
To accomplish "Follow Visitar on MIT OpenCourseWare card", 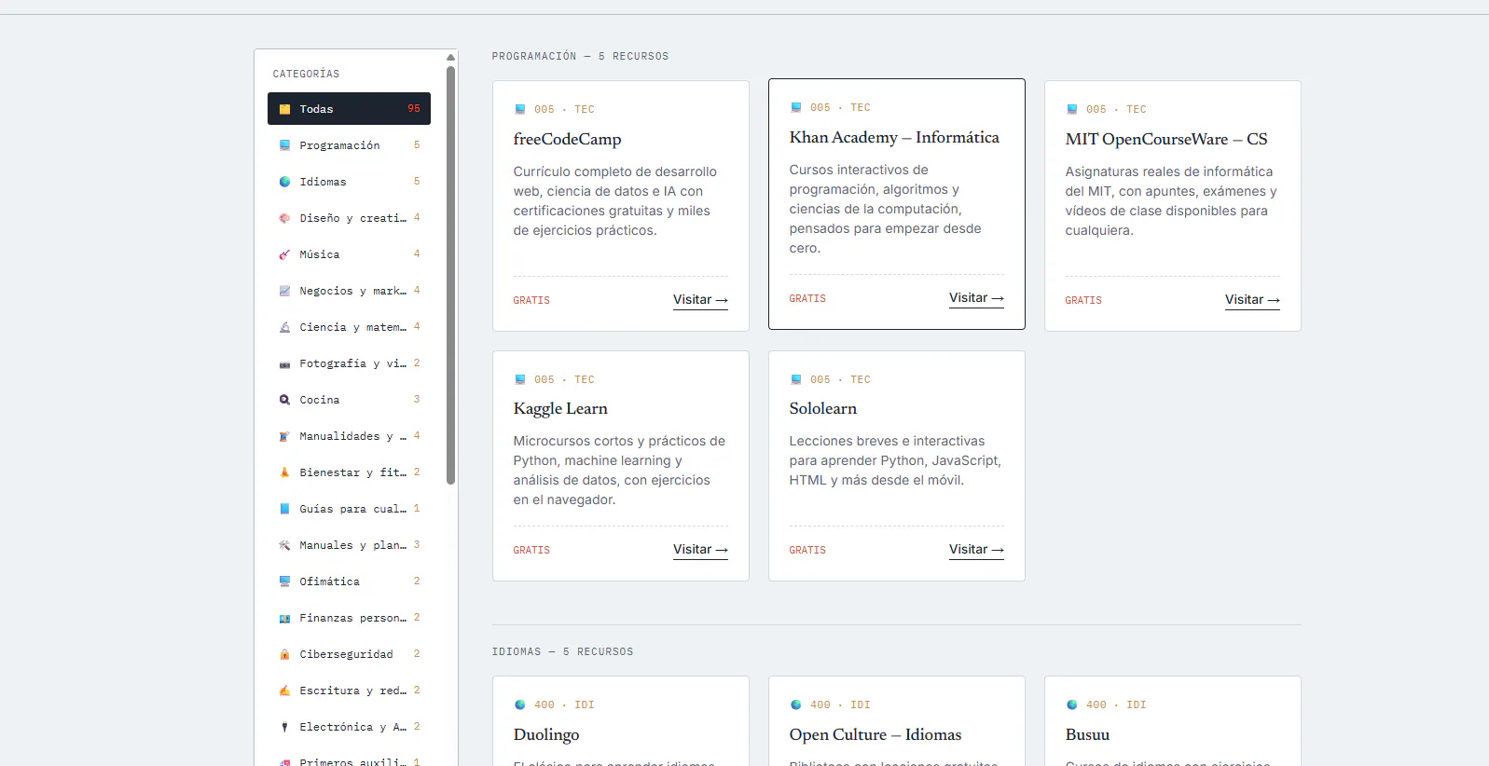I will pyautogui.click(x=1252, y=300).
